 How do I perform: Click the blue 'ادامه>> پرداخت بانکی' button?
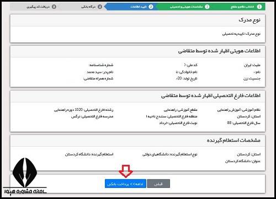coord(125,184)
